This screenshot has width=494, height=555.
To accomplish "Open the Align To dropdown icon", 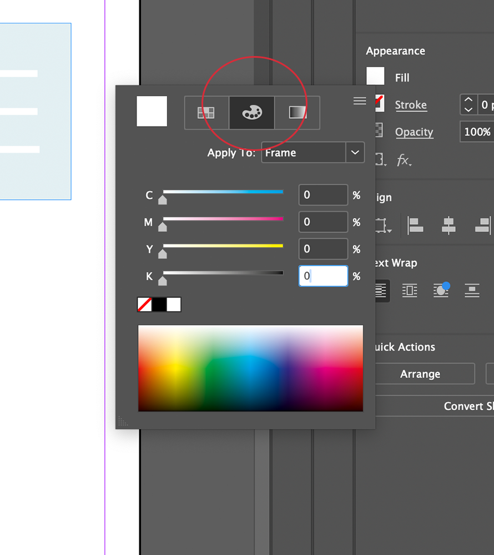I will click(382, 225).
